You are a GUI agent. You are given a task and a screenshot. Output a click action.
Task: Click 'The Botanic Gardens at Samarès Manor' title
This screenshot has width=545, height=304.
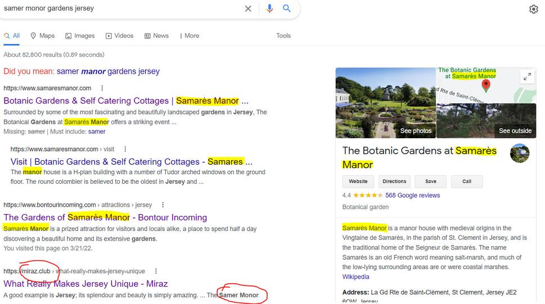[x=419, y=157]
